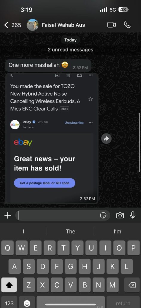Select the "The" word suggestion
This screenshot has height=308, width=141.
coord(70,231)
